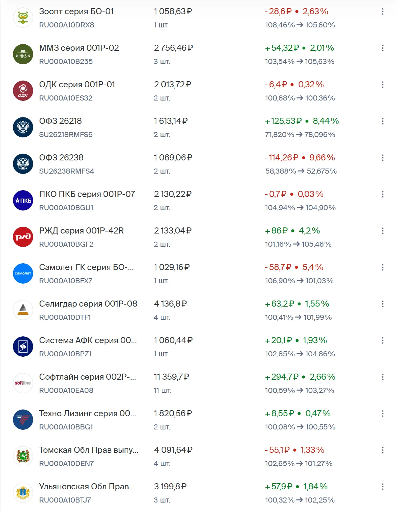Open the options menu for Томская Обл bond
399x511 pixels.
[x=383, y=450]
